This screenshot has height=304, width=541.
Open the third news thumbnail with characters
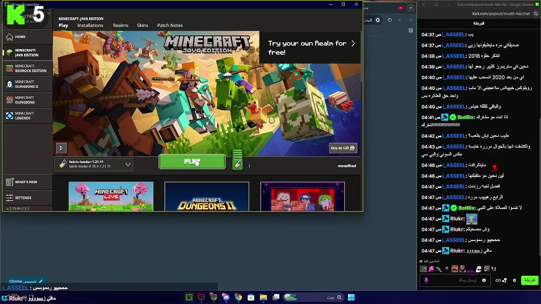tap(303, 196)
